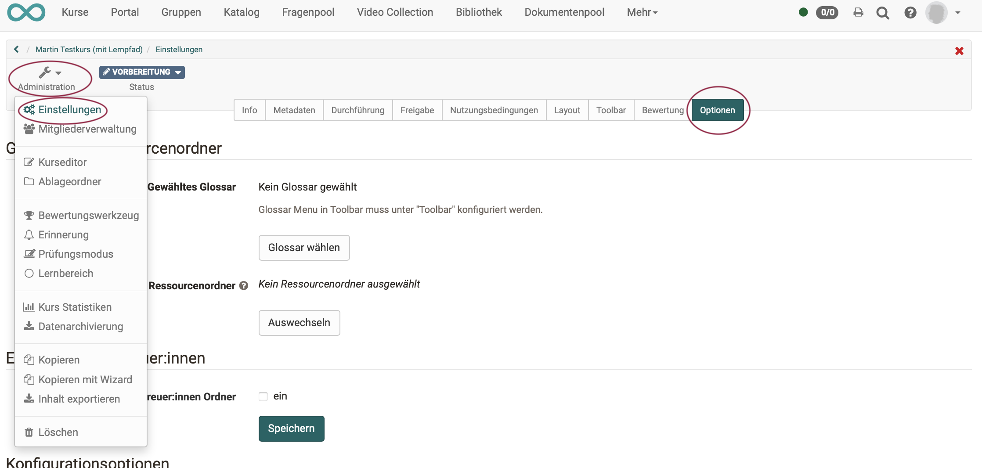Open the print view via printer icon
982x468 pixels.
tap(858, 12)
